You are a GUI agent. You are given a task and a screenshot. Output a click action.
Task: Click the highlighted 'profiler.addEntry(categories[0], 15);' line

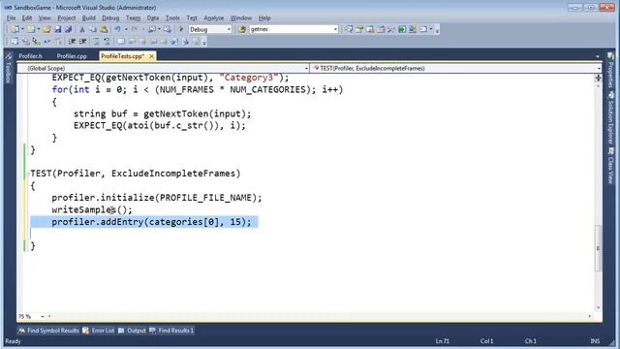[151, 222]
